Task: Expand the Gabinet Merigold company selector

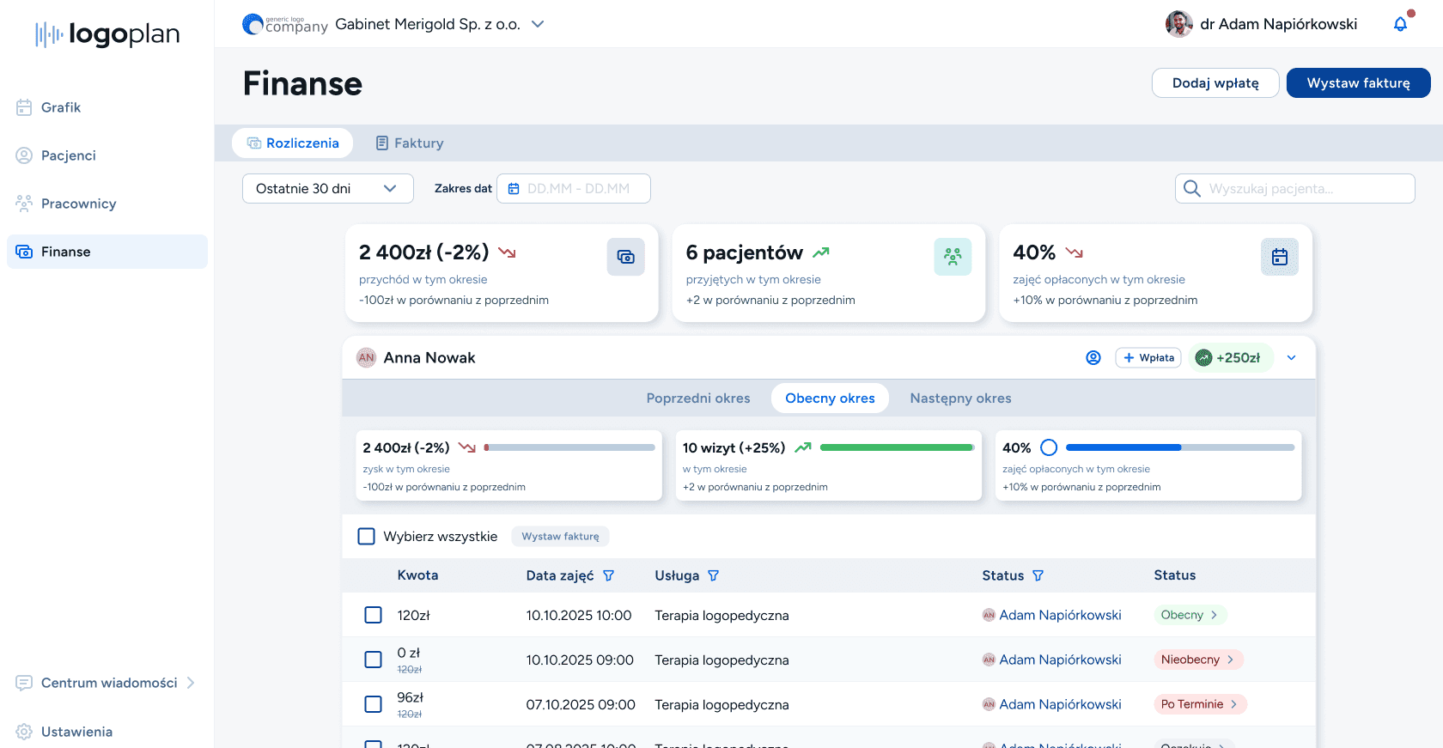Action: point(538,24)
